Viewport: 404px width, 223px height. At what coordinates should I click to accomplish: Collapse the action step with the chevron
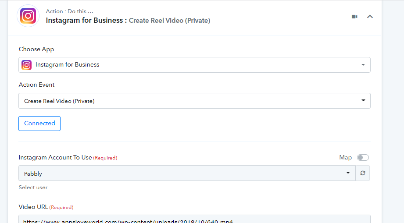(x=370, y=17)
